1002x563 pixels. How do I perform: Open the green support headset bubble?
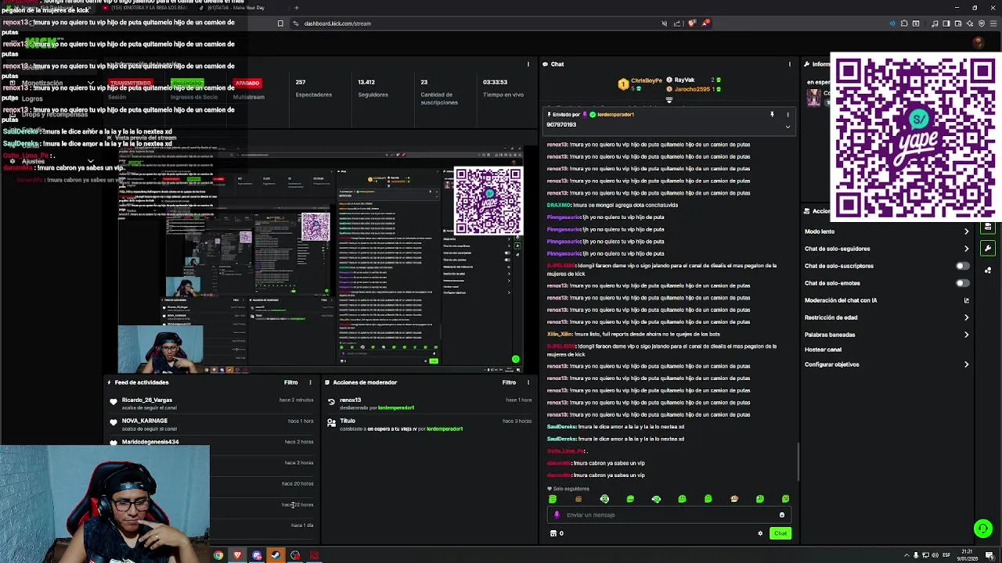pyautogui.click(x=983, y=529)
